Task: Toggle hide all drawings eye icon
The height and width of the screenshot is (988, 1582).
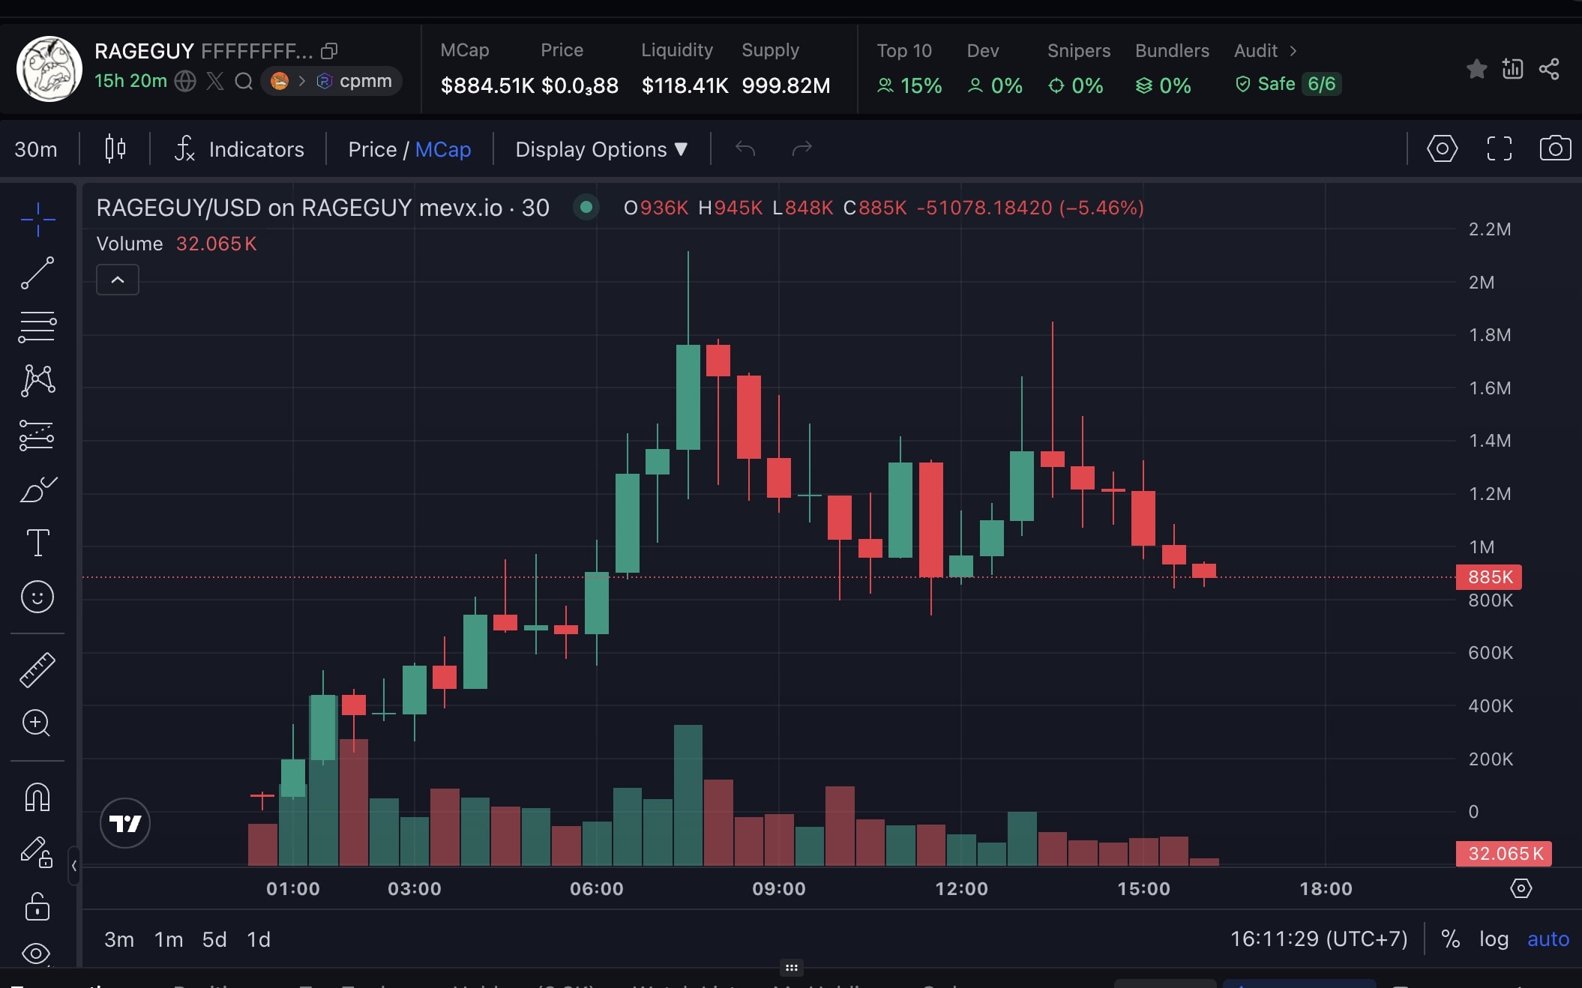Action: [36, 954]
